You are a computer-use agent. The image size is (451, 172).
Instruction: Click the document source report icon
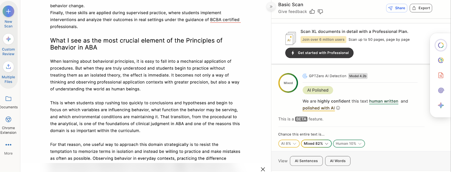pyautogui.click(x=440, y=75)
